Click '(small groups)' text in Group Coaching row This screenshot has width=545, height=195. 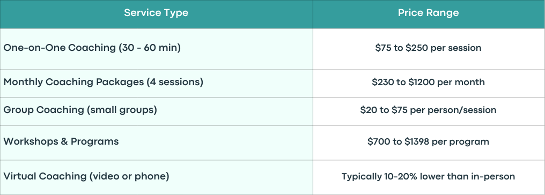122,110
